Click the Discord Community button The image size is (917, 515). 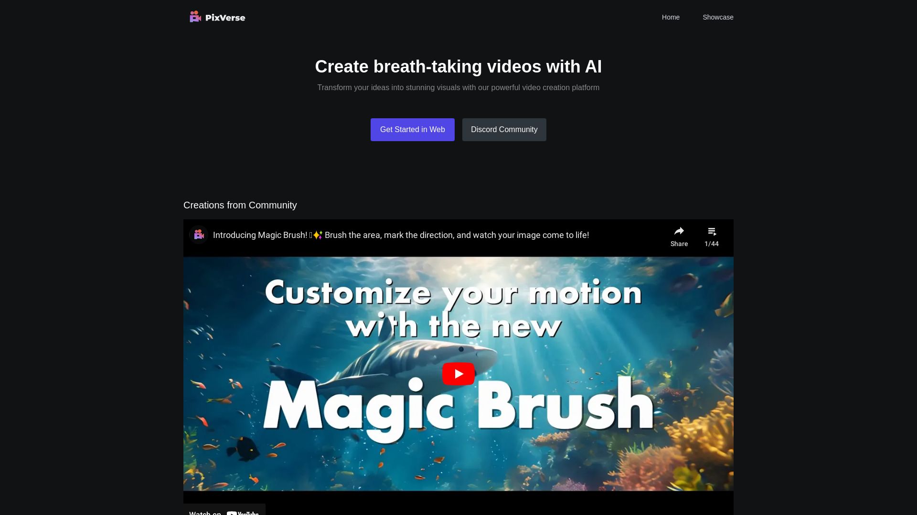[x=504, y=129]
